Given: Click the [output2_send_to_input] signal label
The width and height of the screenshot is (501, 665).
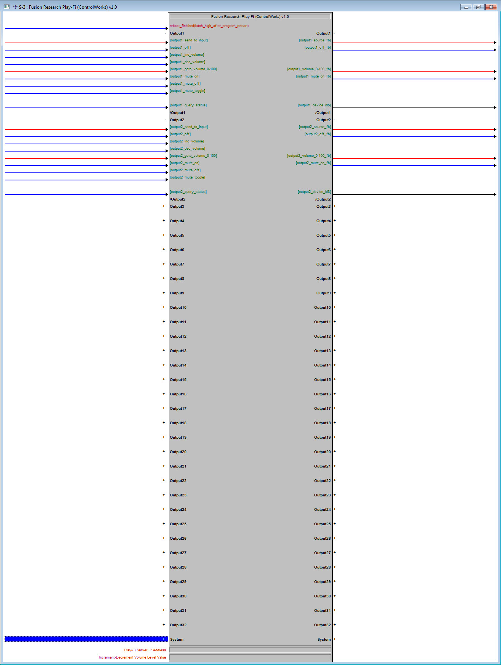Looking at the screenshot, I should pos(189,127).
